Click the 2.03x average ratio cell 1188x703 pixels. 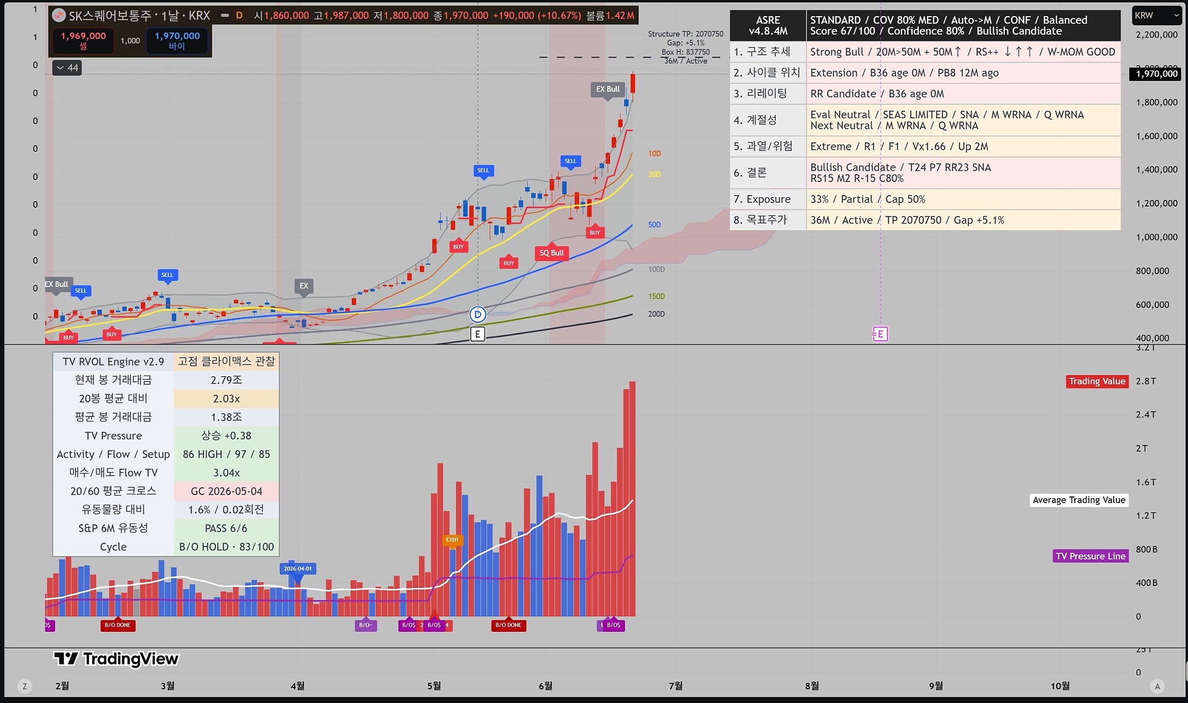226,399
